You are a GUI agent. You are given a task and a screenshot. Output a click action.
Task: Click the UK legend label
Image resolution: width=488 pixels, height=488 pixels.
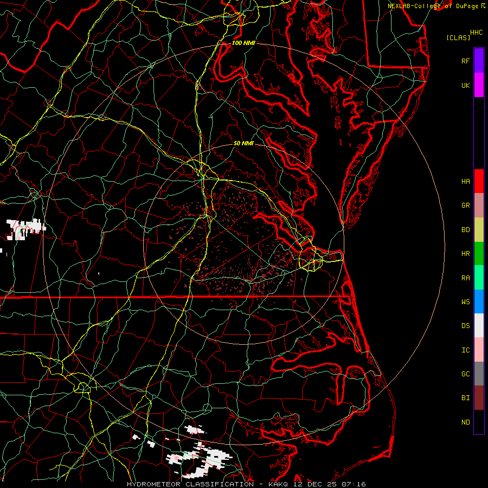[x=465, y=85]
